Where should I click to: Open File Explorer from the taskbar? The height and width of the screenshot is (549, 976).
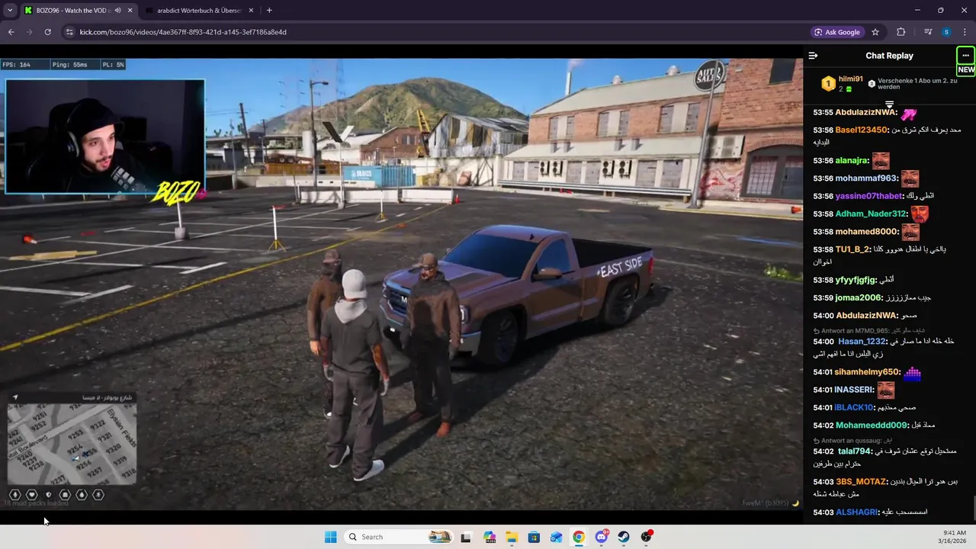click(512, 537)
